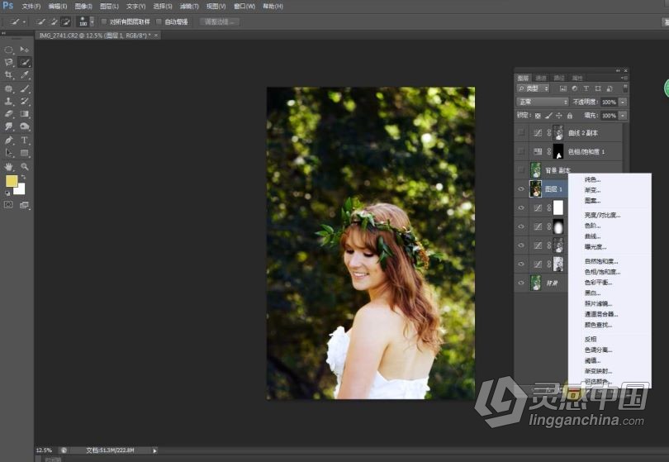Select the Brush tool
This screenshot has height=462, width=669.
tap(24, 88)
